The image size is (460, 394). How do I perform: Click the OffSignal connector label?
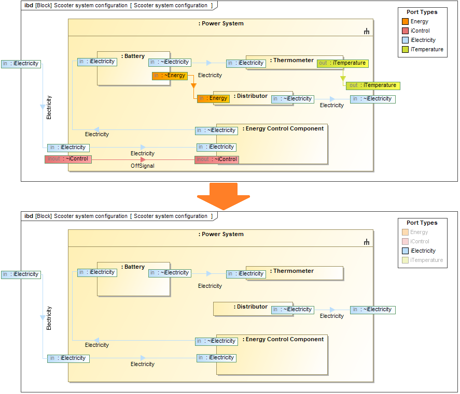[143, 166]
